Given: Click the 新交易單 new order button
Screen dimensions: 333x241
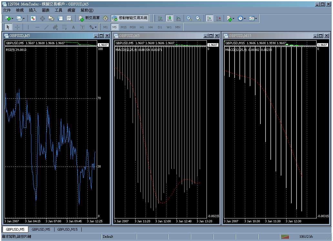Looking at the screenshot, I should [89, 18].
